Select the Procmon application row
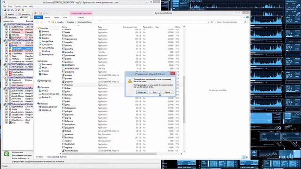Image resolution: width=301 pixels, height=169 pixels. click(x=122, y=85)
